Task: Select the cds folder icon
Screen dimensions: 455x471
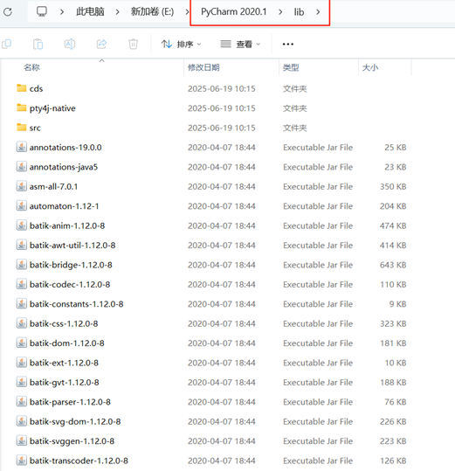Action: click(21, 88)
